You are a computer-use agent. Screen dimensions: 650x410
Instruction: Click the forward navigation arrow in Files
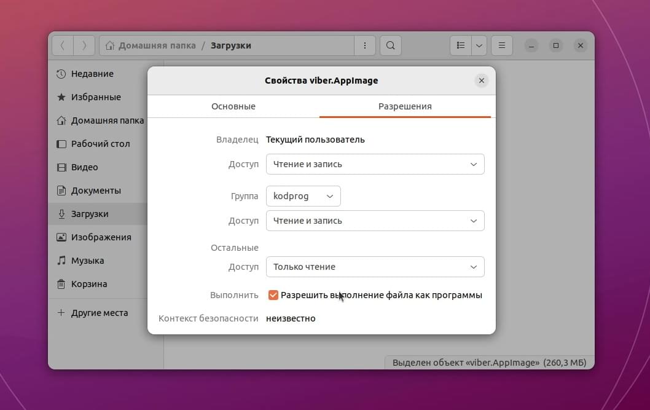click(84, 45)
